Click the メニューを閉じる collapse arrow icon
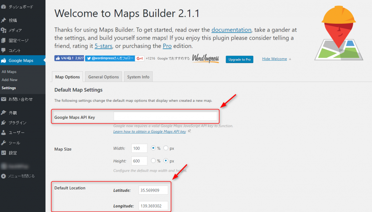Image resolution: width=372 pixels, height=212 pixels. point(3,176)
